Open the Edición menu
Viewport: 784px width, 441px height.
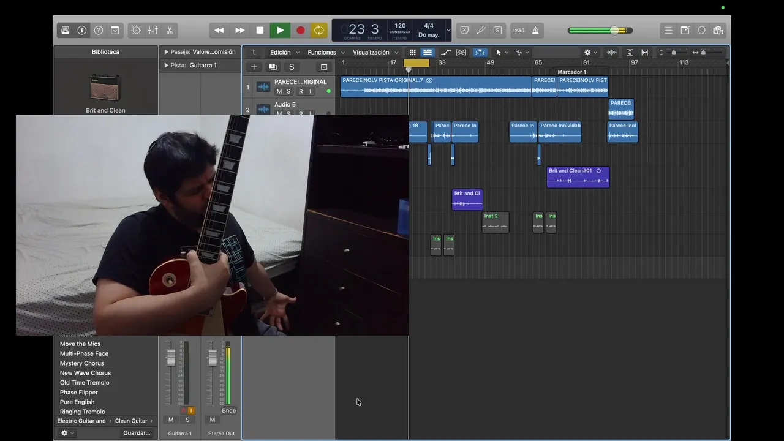tap(285, 53)
